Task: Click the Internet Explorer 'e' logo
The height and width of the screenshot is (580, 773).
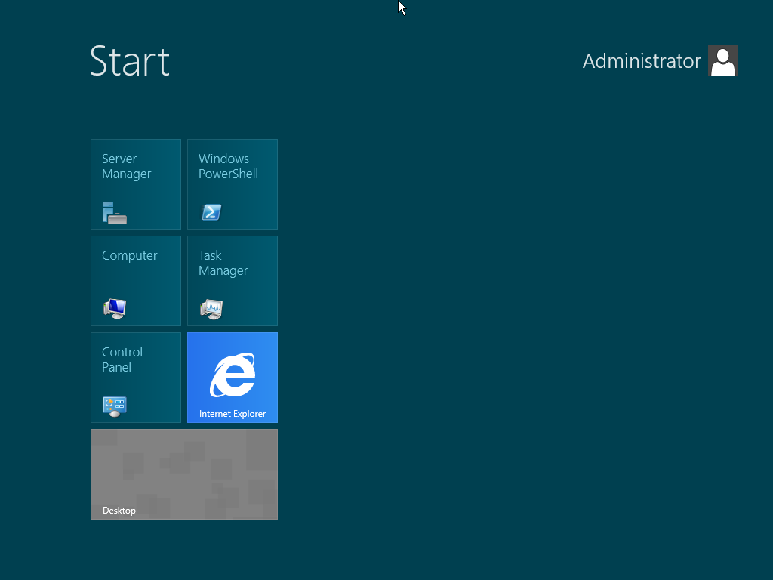Action: point(232,372)
